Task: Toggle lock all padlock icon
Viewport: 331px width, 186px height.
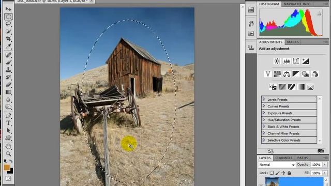Action: pos(289,173)
